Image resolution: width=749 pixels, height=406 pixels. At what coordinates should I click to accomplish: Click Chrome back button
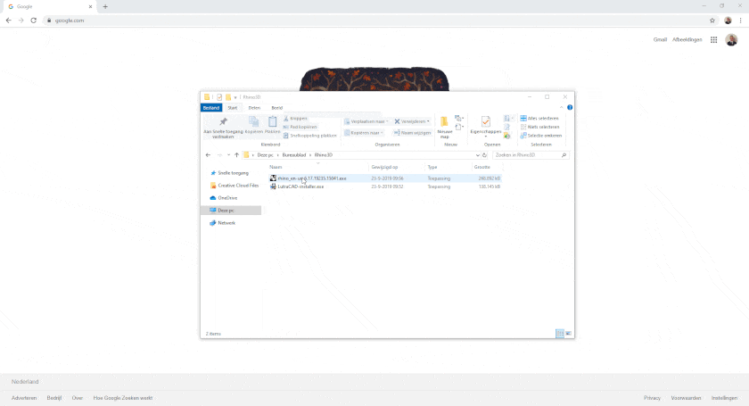[8, 21]
